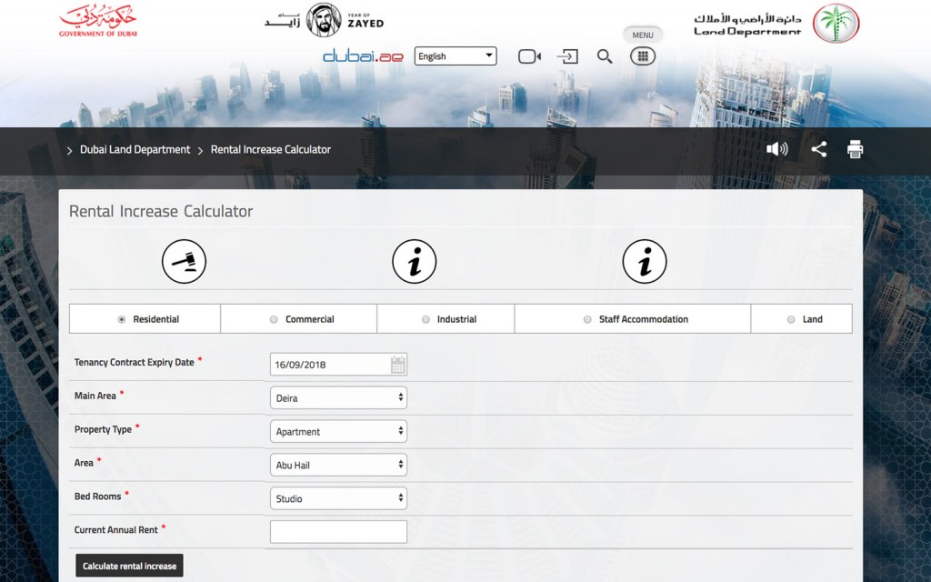Open the Bed Rooms dropdown showing Studio
Viewport: 931px width, 582px height.
pyautogui.click(x=338, y=497)
